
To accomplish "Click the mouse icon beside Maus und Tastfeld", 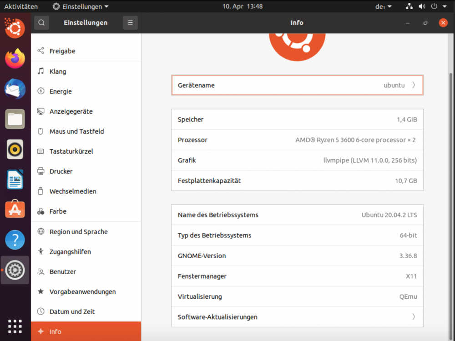I will 40,131.
